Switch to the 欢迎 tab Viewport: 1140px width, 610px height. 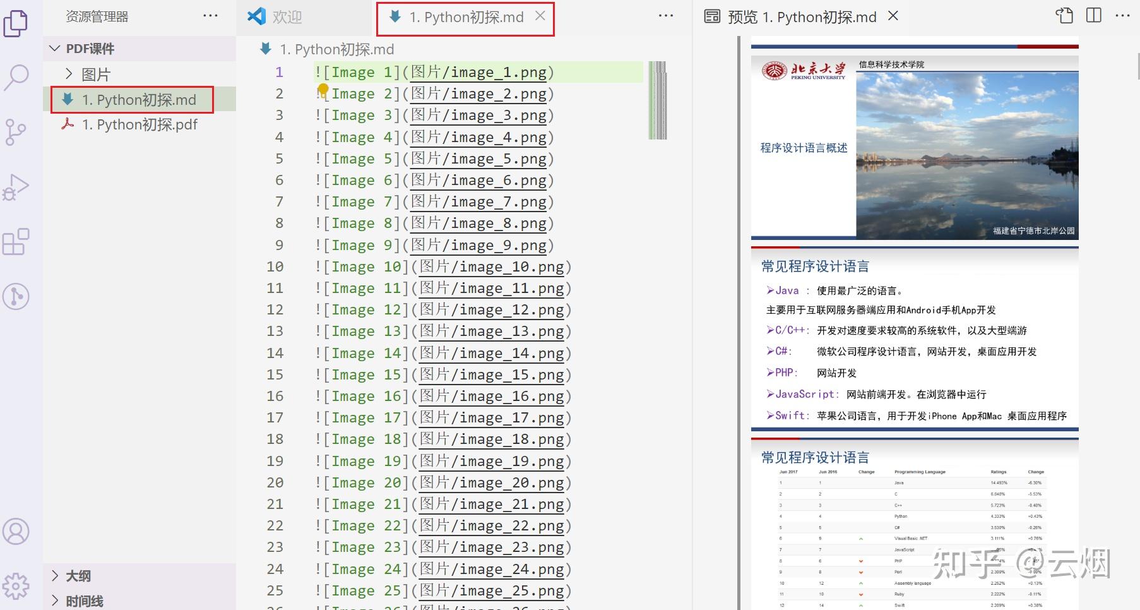[x=287, y=17]
